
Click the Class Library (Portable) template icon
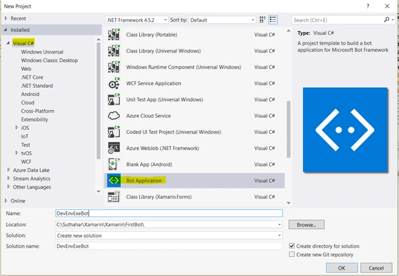(114, 35)
